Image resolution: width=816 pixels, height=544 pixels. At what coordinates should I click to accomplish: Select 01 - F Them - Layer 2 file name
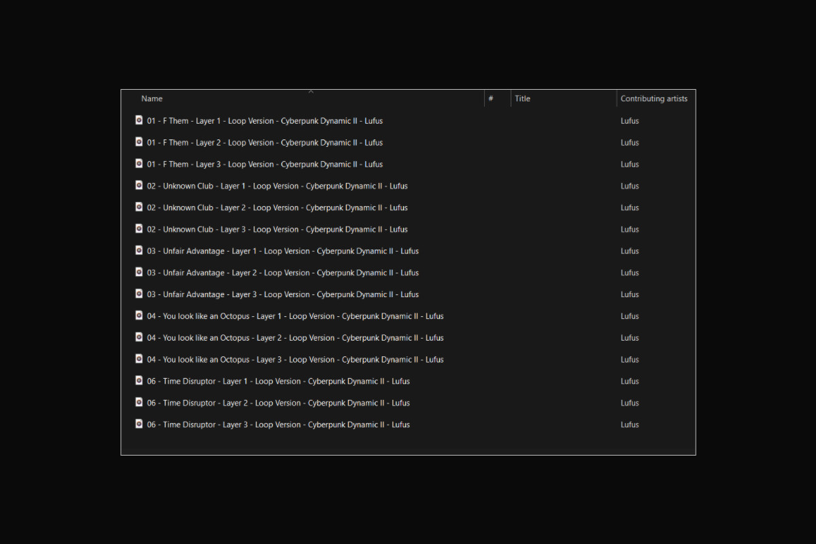pos(265,143)
